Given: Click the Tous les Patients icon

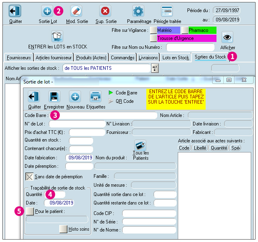Looking at the screenshot, I should click(140, 146).
